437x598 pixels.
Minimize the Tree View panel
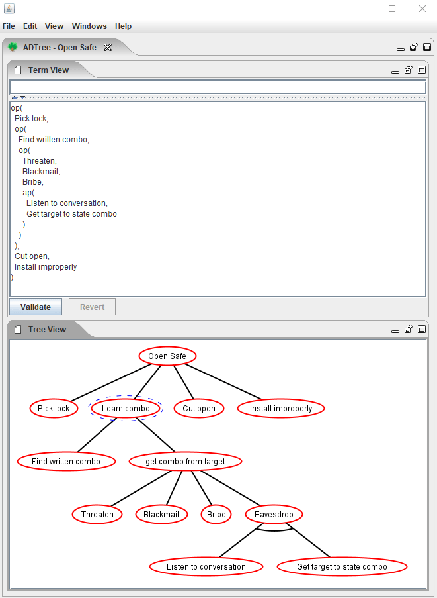pos(395,331)
